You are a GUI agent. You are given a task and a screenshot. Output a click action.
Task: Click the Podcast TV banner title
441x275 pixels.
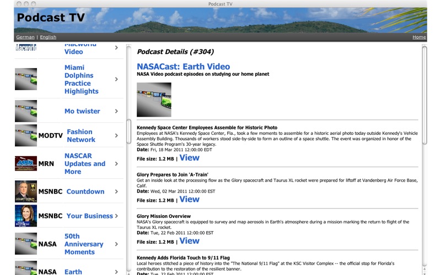[x=51, y=18]
